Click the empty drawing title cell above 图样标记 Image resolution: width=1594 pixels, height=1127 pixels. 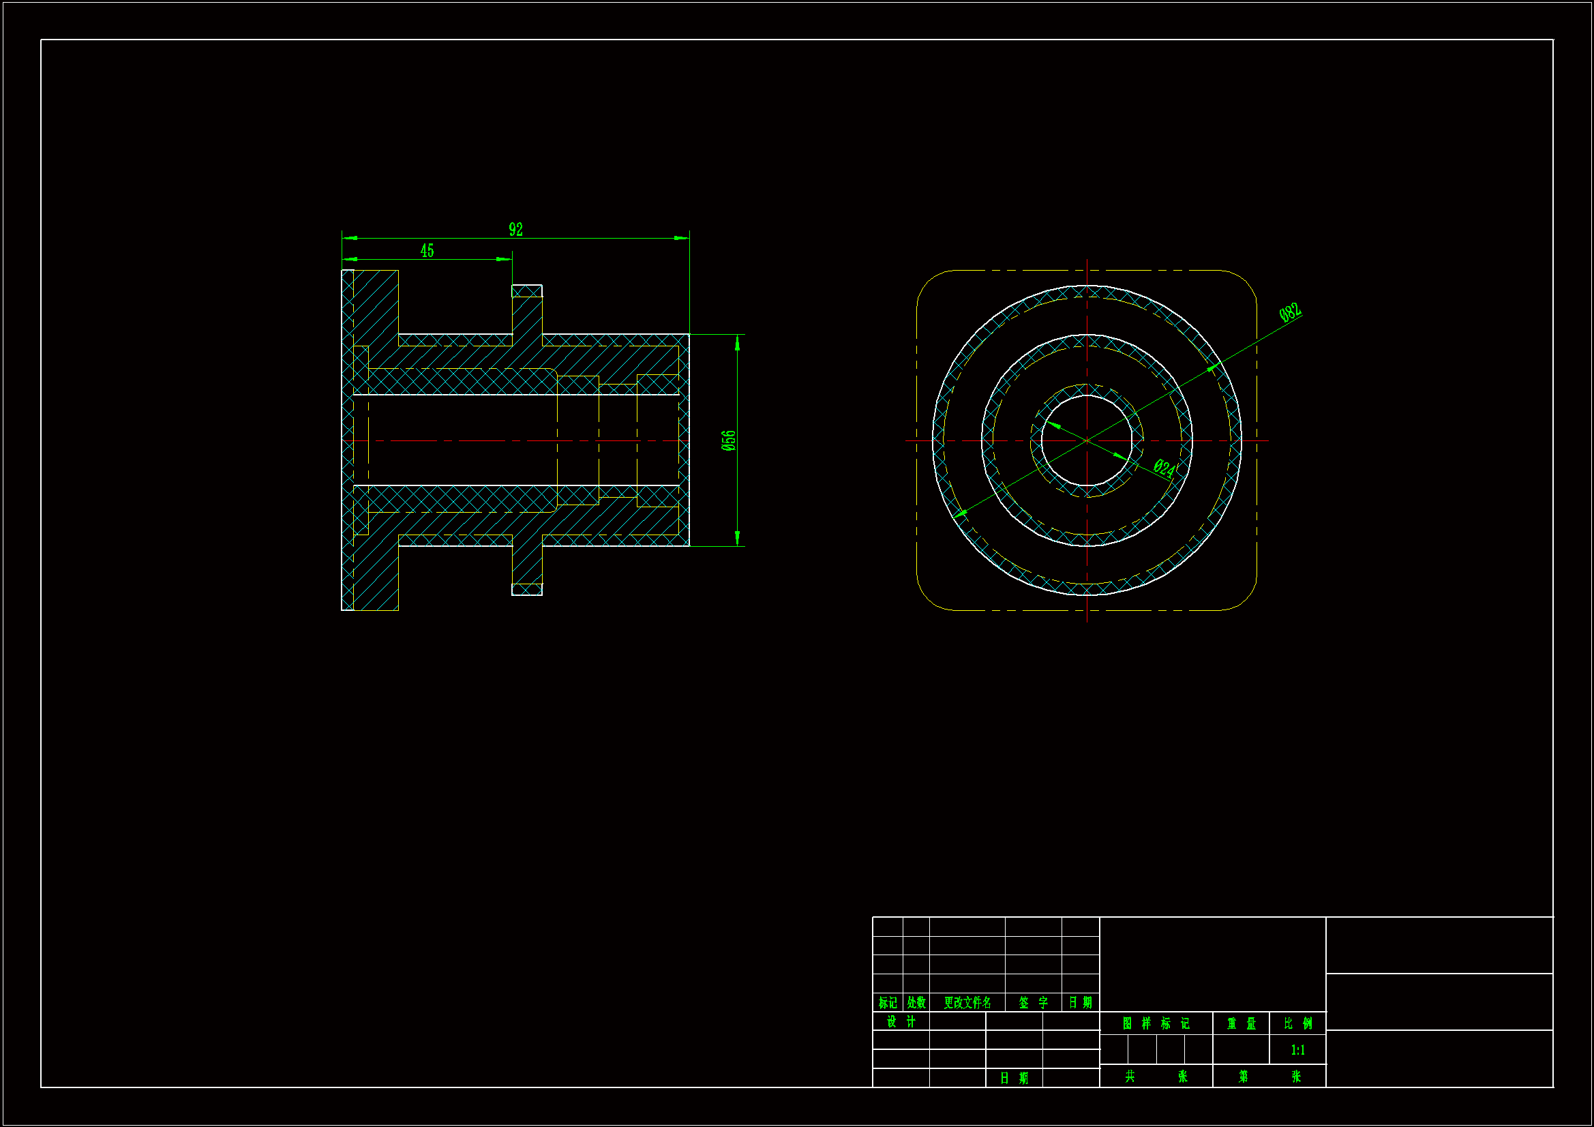click(x=1212, y=964)
